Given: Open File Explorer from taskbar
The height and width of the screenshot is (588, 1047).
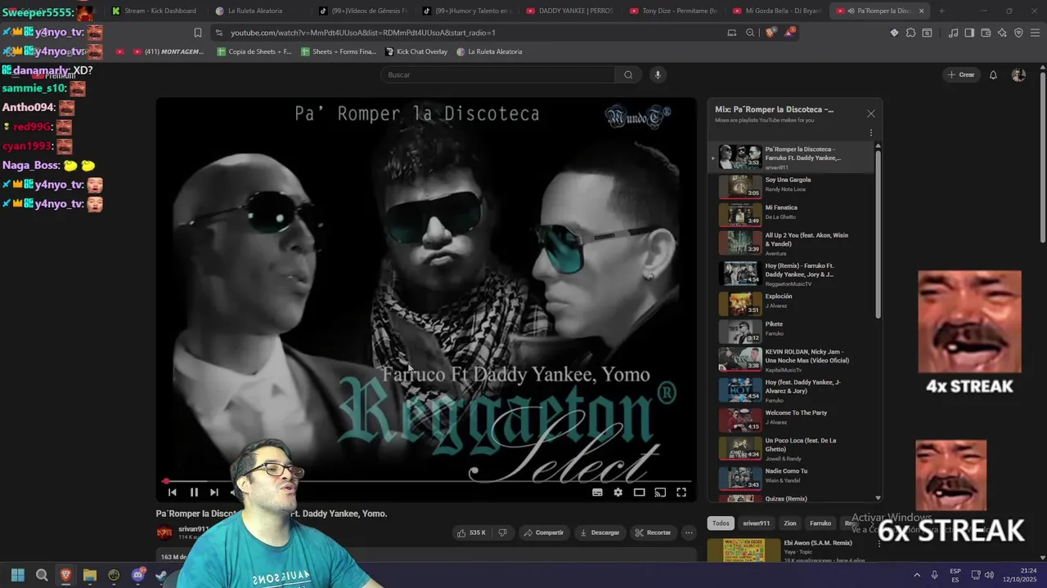Looking at the screenshot, I should (90, 575).
